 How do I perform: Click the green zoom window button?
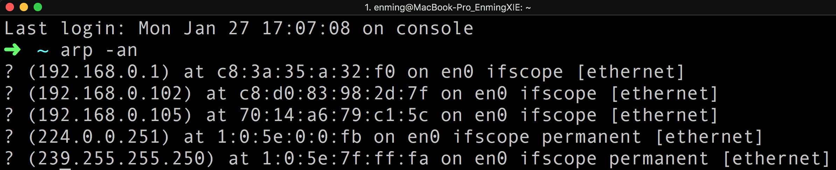pos(38,7)
